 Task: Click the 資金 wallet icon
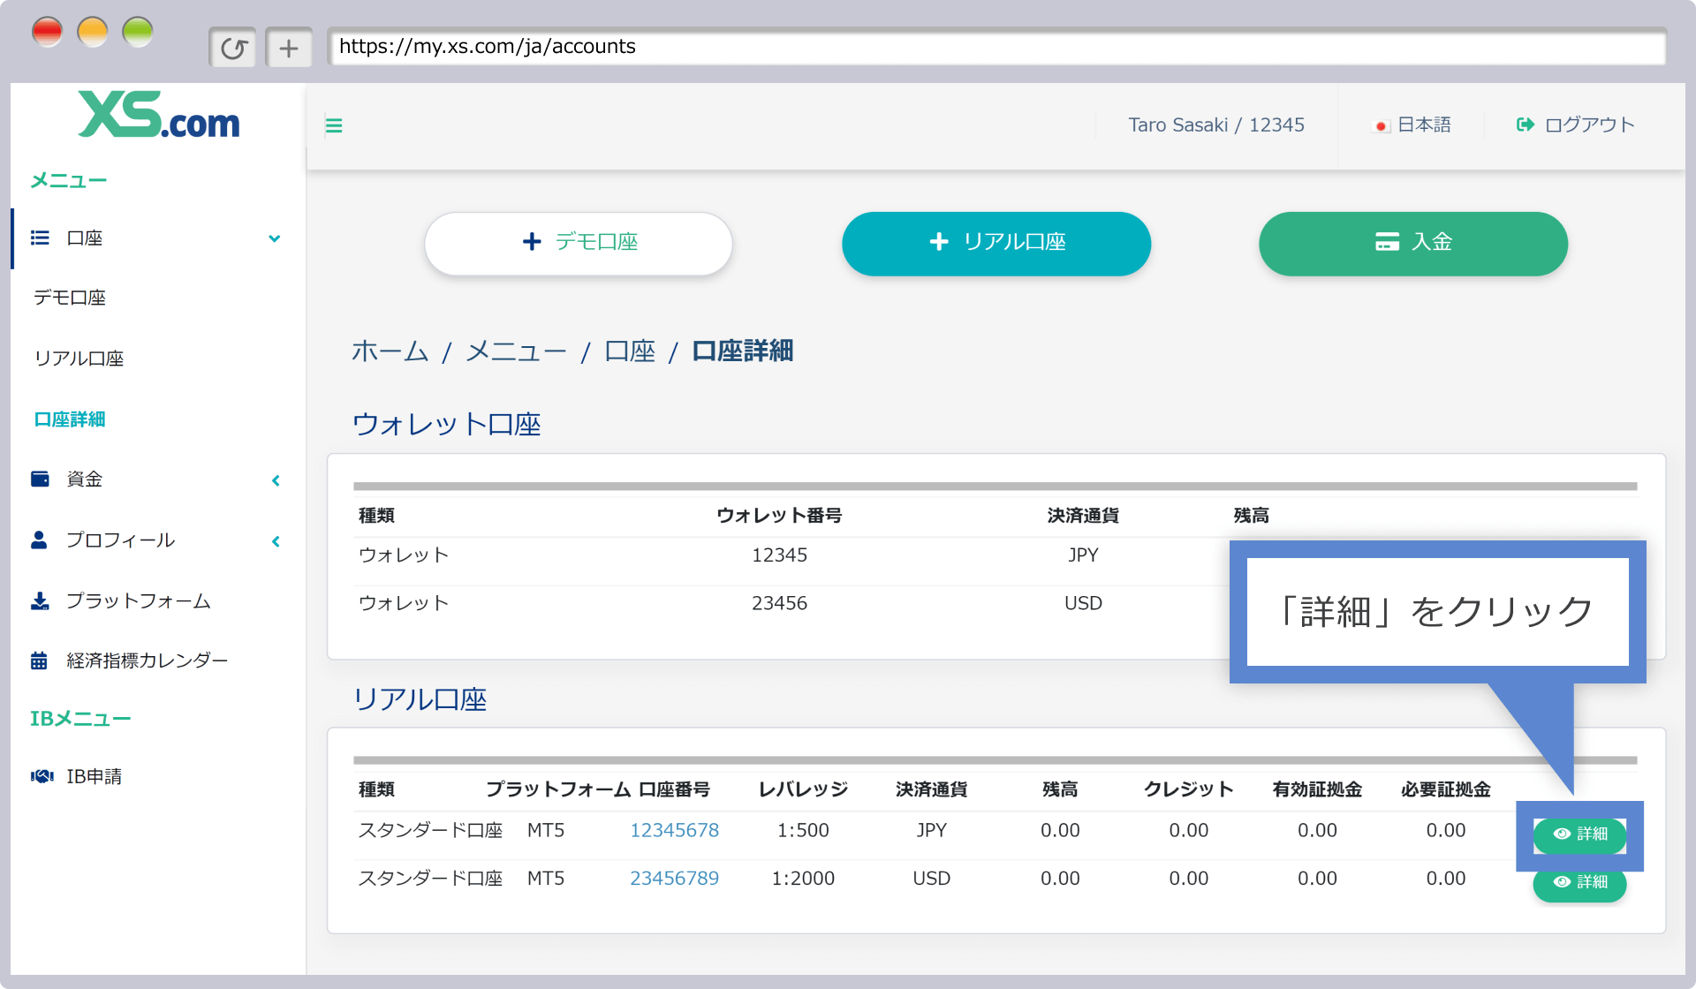pos(40,479)
